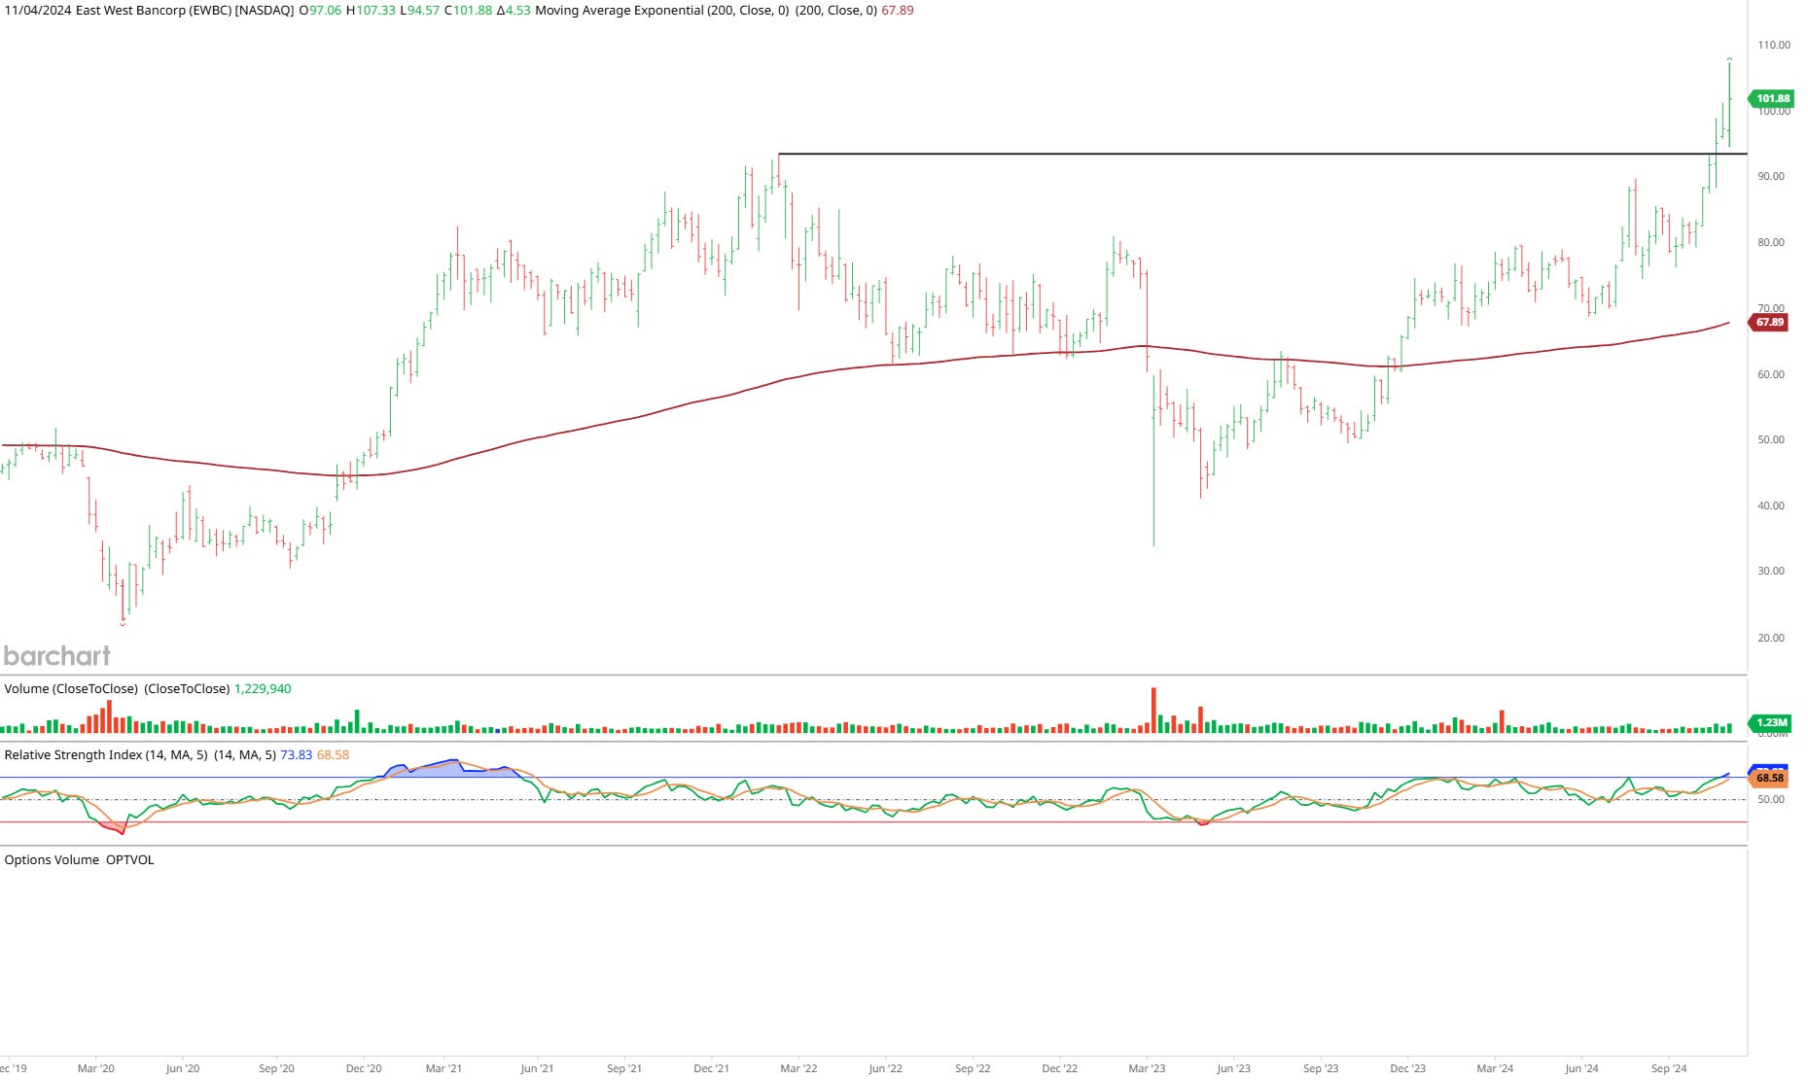This screenshot has width=1808, height=1080.
Task: Click the 90.00 price axis label
Action: [x=1771, y=176]
